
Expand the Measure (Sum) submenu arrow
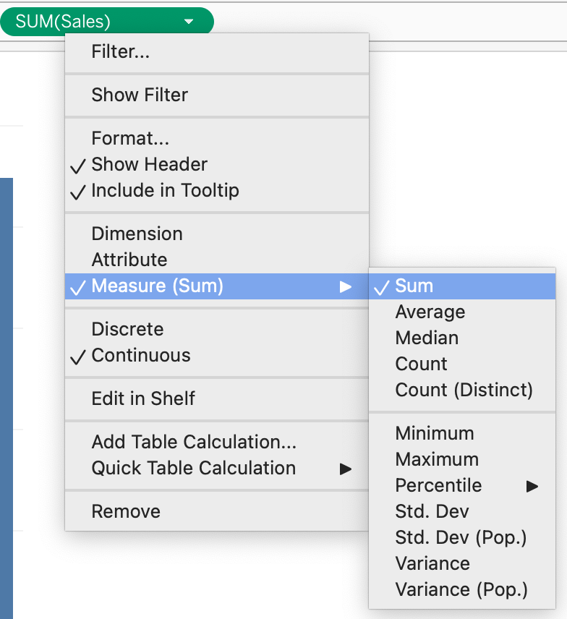coord(346,286)
